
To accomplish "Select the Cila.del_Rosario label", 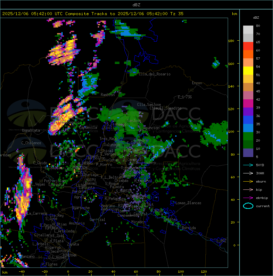I will (x=155, y=74).
